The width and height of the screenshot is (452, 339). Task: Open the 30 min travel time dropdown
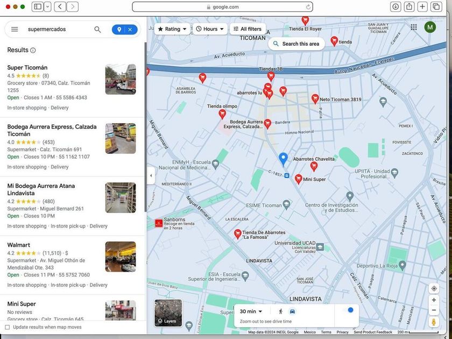[251, 312]
